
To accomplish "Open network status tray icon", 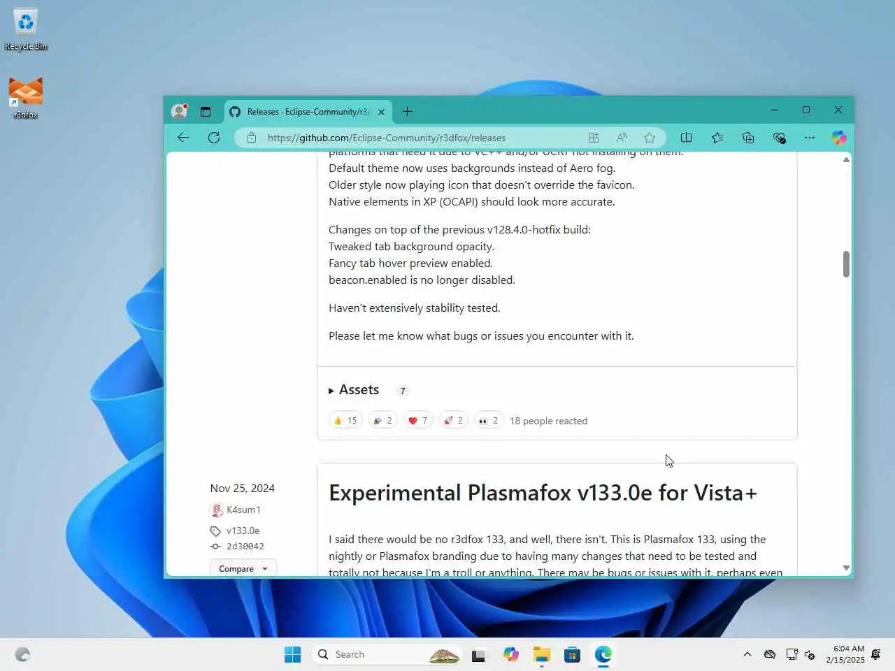I will coord(792,654).
